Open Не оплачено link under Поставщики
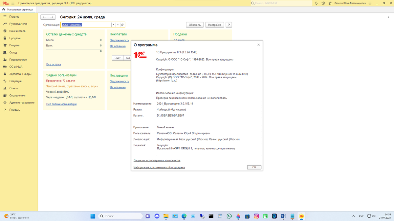This screenshot has height=221, width=394. point(118,87)
